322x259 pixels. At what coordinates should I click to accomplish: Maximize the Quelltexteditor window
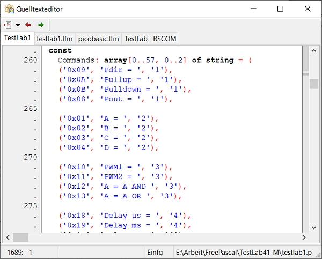coord(280,9)
